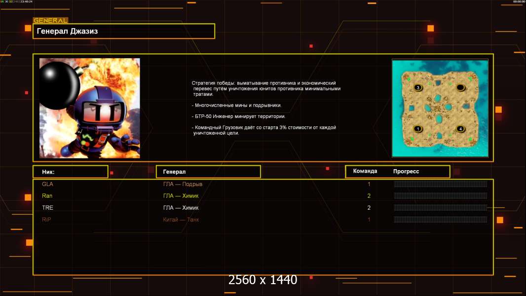Click the unnumbered black start position marker
This screenshot has width=526, height=296.
(460, 88)
